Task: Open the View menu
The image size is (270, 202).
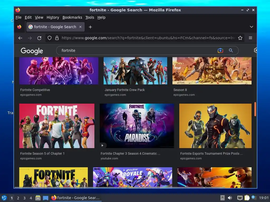Action: tap(39, 17)
